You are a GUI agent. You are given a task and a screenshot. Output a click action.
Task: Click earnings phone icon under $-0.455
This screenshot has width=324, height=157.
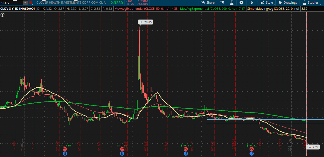click(x=65, y=149)
